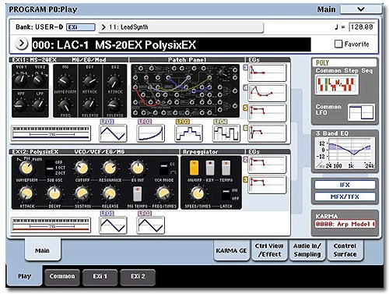Click the MS-20EX Patch Panel graphic
389x294 pixels.
(x=185, y=90)
